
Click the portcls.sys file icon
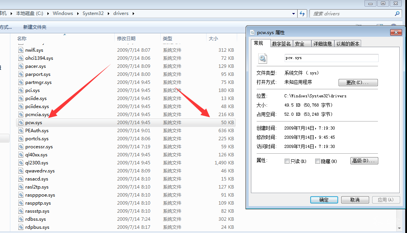[x=21, y=139]
